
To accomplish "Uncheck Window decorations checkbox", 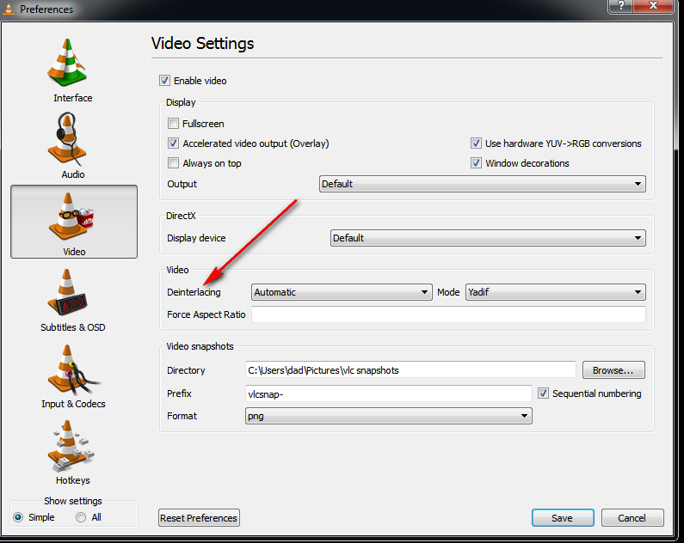I will coord(476,163).
